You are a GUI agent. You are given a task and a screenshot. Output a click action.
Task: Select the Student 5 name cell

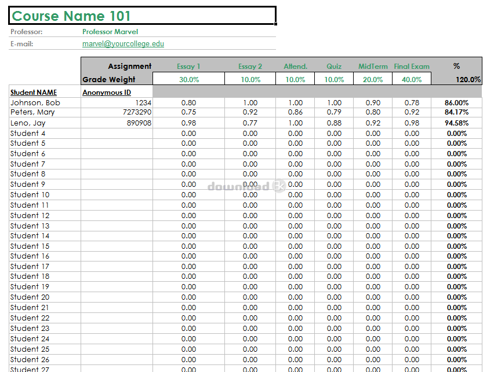pyautogui.click(x=45, y=143)
